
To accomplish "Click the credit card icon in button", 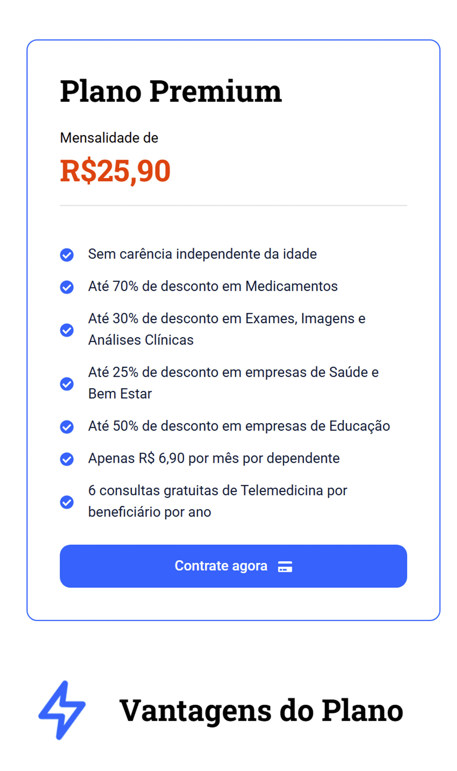I will 285,566.
